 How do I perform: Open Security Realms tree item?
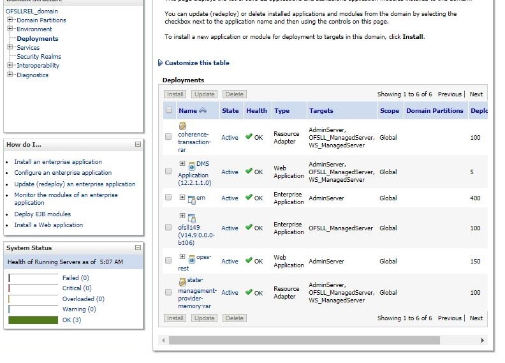(39, 56)
